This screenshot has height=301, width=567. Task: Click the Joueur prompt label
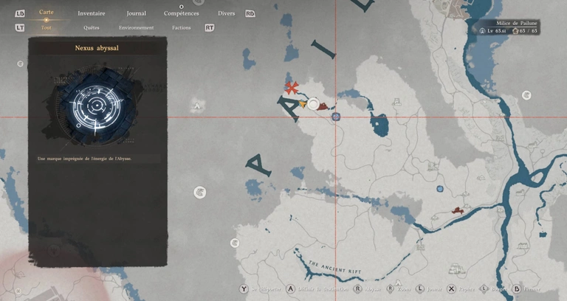435,289
